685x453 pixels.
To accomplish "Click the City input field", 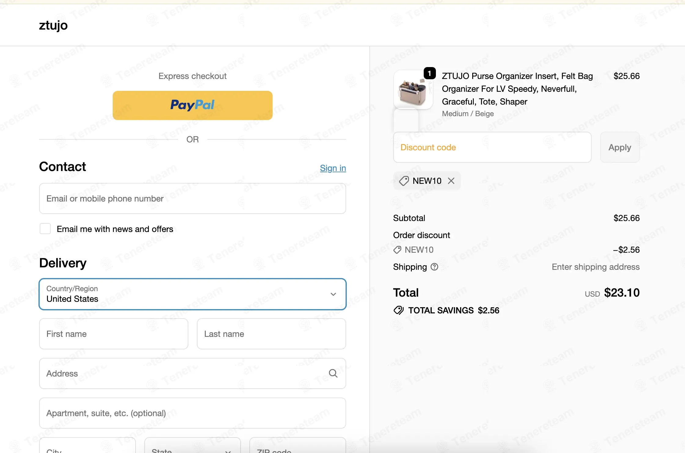I will tap(87, 445).
